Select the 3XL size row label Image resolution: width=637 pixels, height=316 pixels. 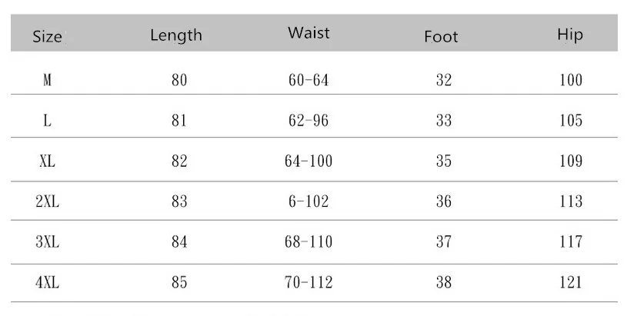(x=47, y=242)
